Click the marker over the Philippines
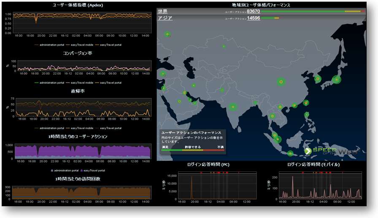The width and height of the screenshot is (378, 218). 307,114
